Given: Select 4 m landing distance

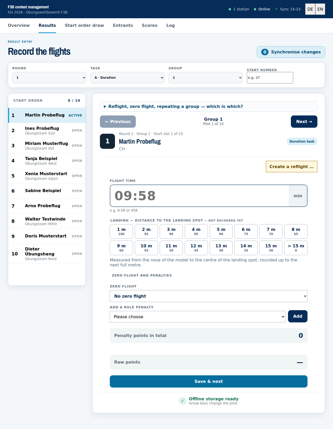Looking at the screenshot, I should (196, 231).
